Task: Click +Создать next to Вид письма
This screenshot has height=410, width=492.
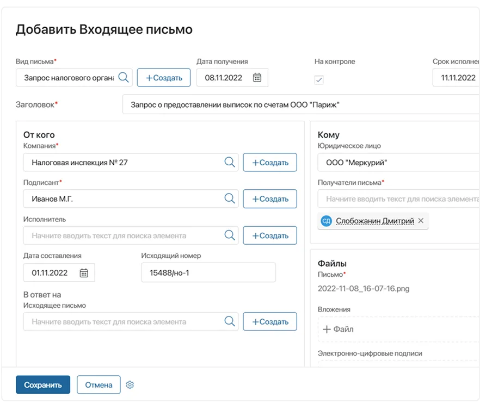Action: pyautogui.click(x=164, y=77)
